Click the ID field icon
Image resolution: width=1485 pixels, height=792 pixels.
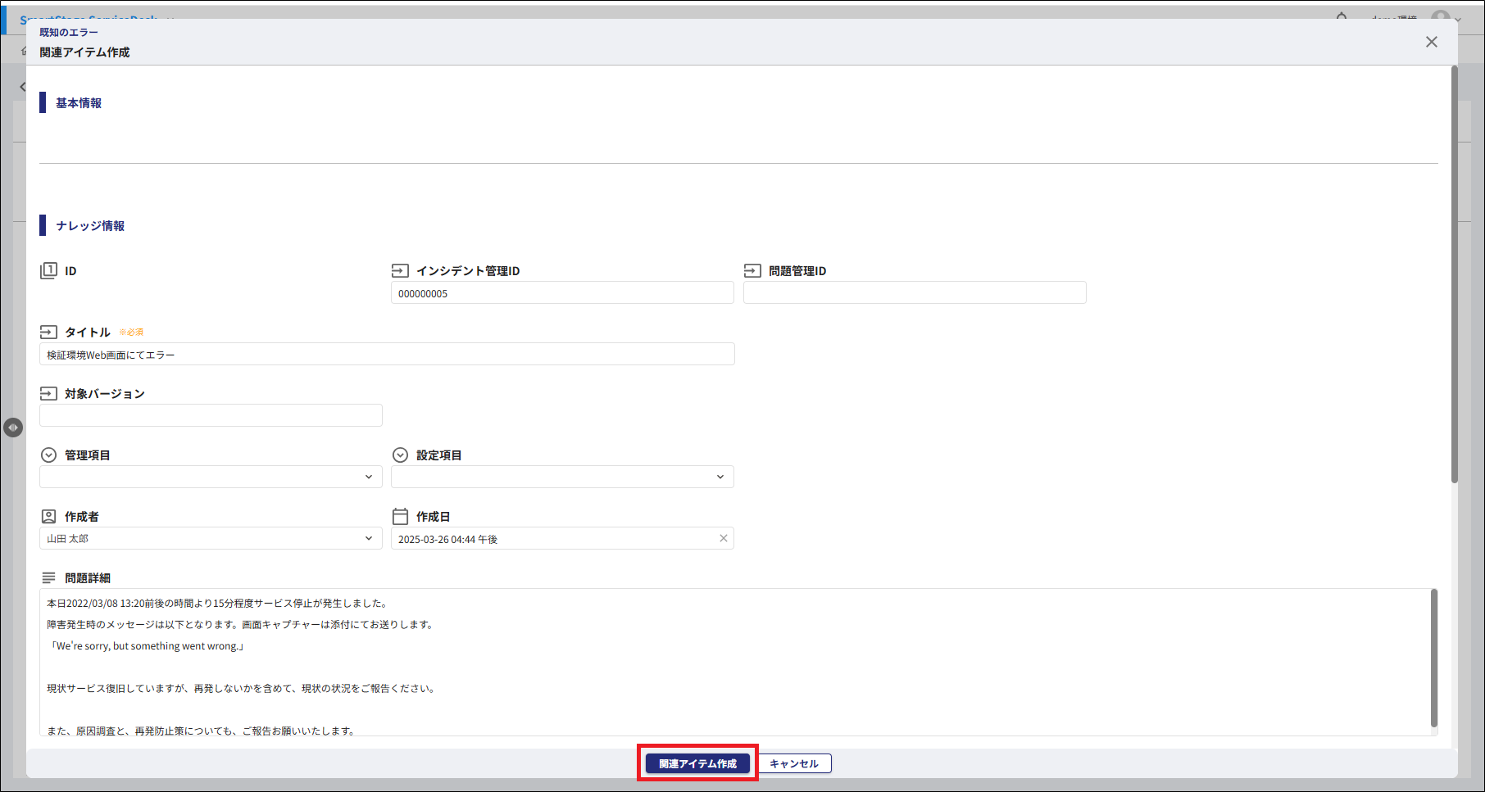(x=48, y=270)
